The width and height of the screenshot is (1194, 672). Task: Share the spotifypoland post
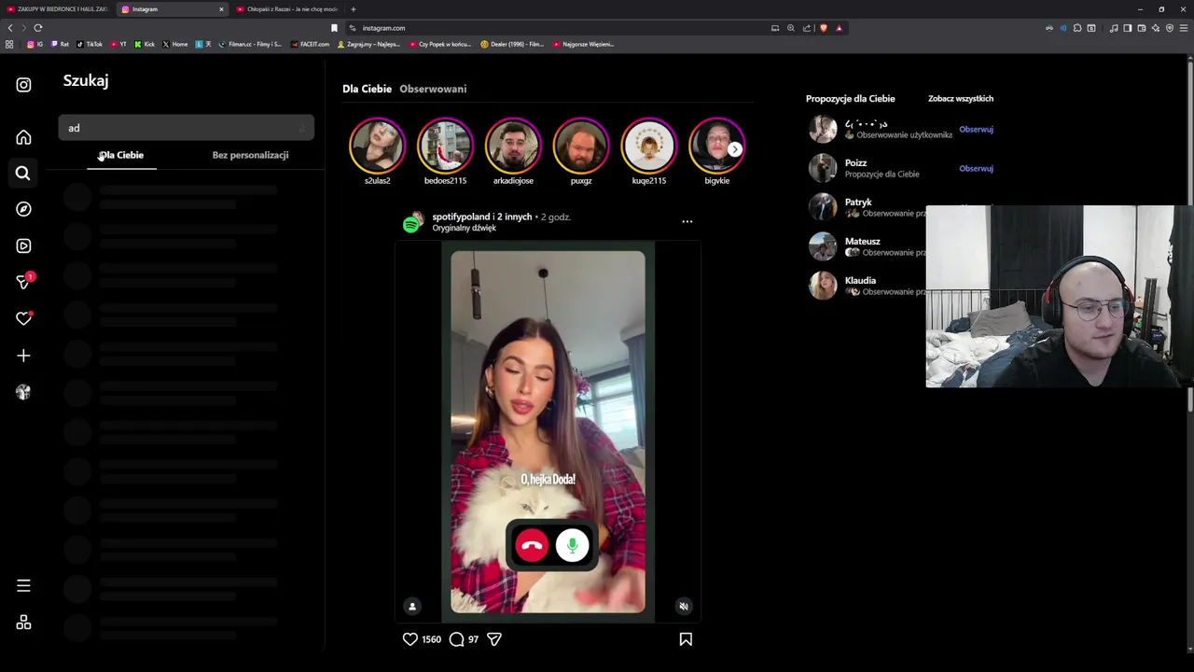point(494,639)
